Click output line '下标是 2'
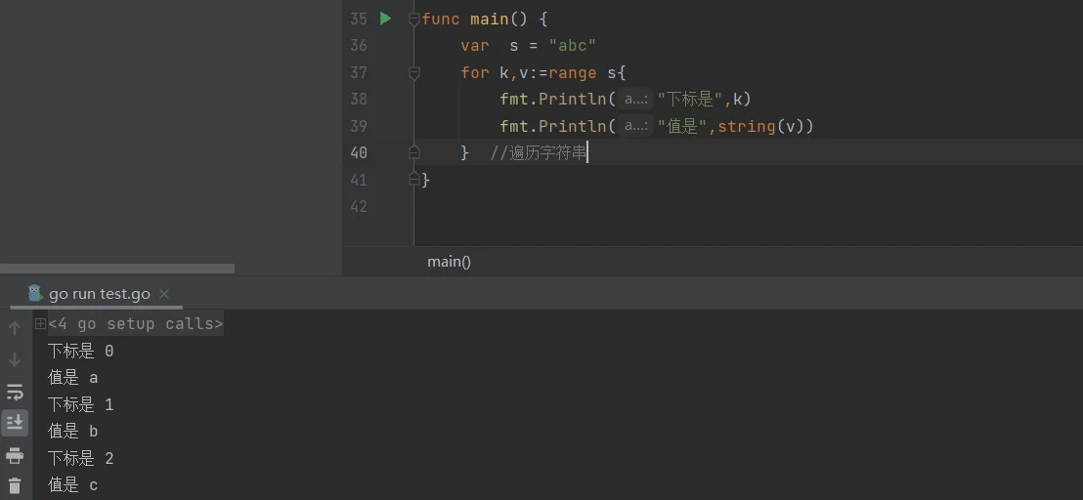Screen dimensions: 1083x500 click(x=81, y=459)
